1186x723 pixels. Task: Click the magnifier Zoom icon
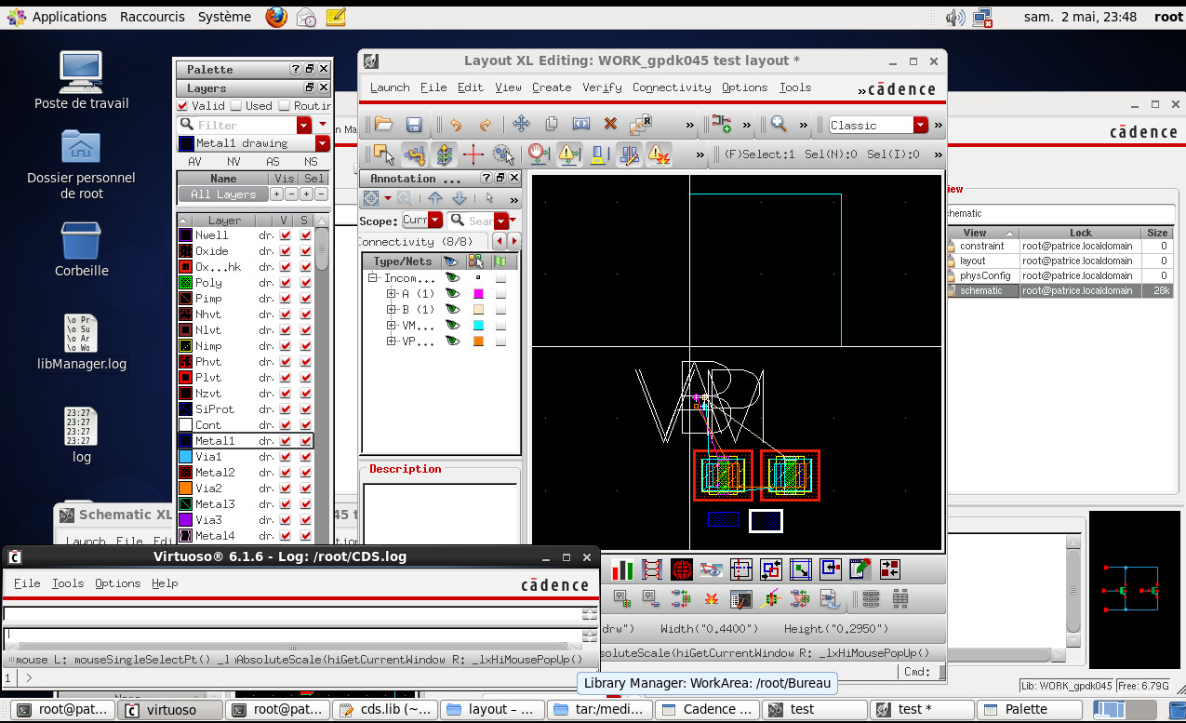click(779, 125)
